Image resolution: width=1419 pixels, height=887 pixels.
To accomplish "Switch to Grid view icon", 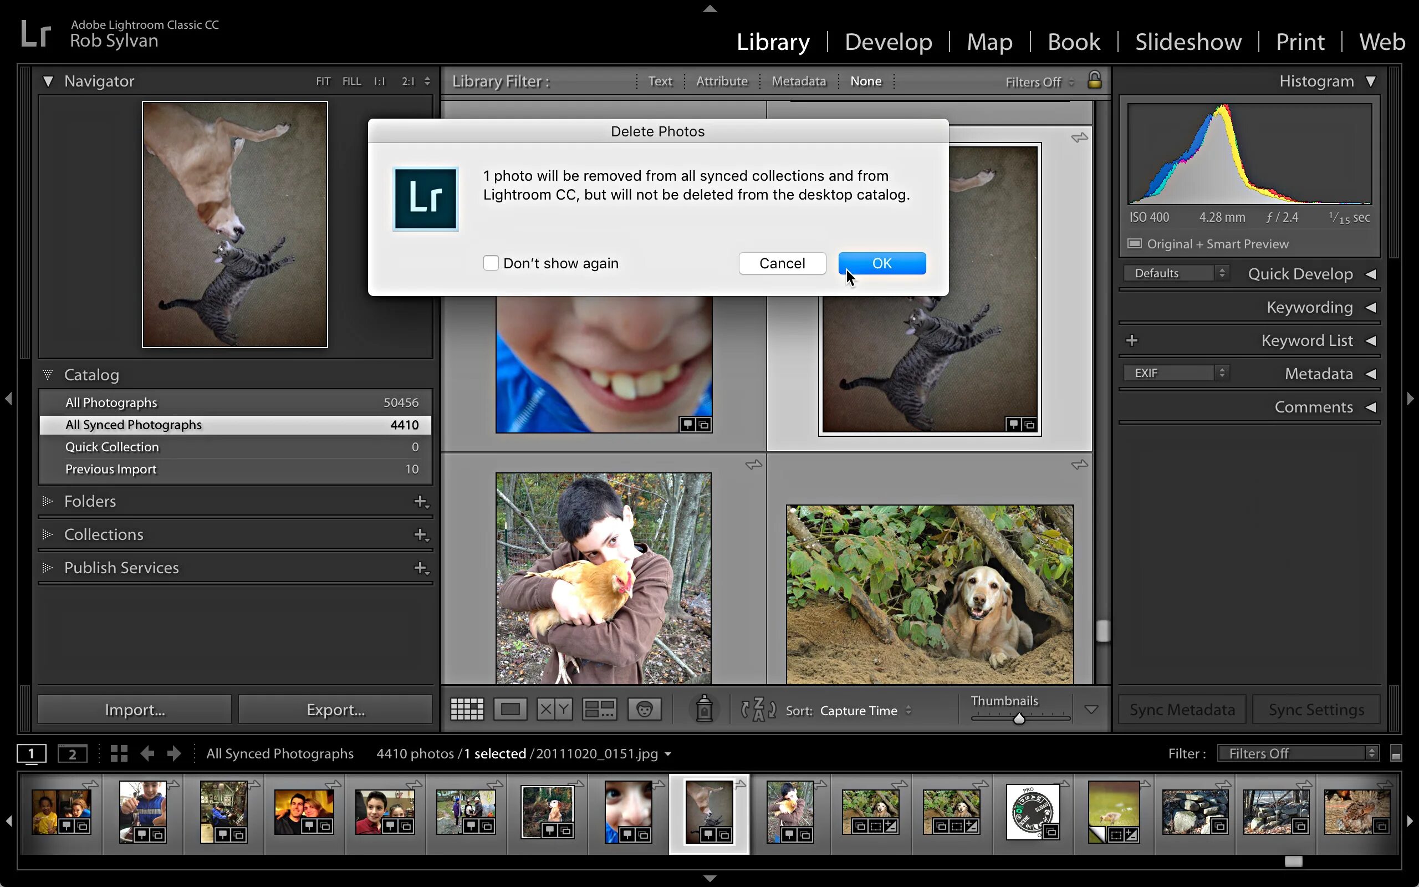I will (467, 709).
